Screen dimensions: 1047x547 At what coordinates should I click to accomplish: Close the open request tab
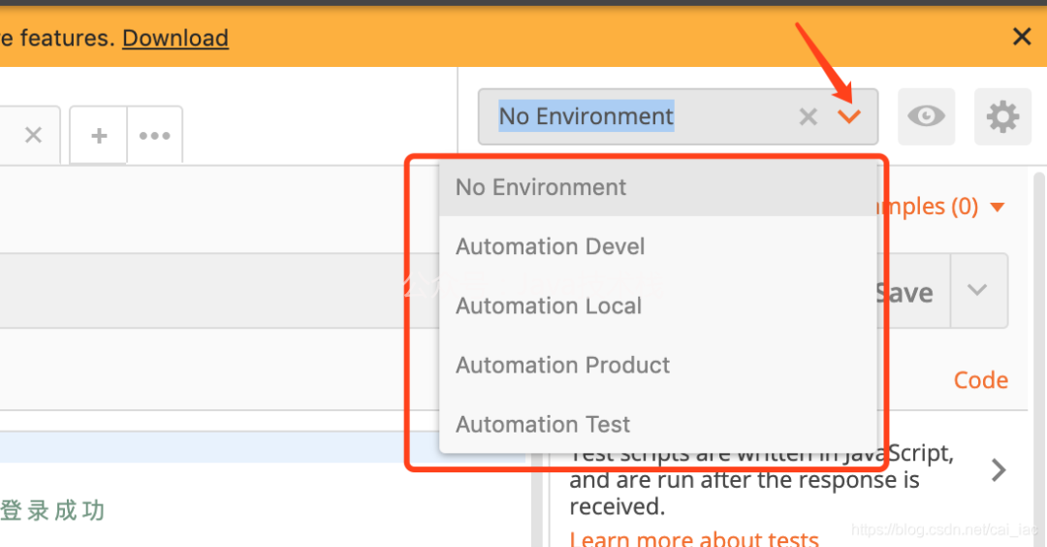click(x=33, y=136)
